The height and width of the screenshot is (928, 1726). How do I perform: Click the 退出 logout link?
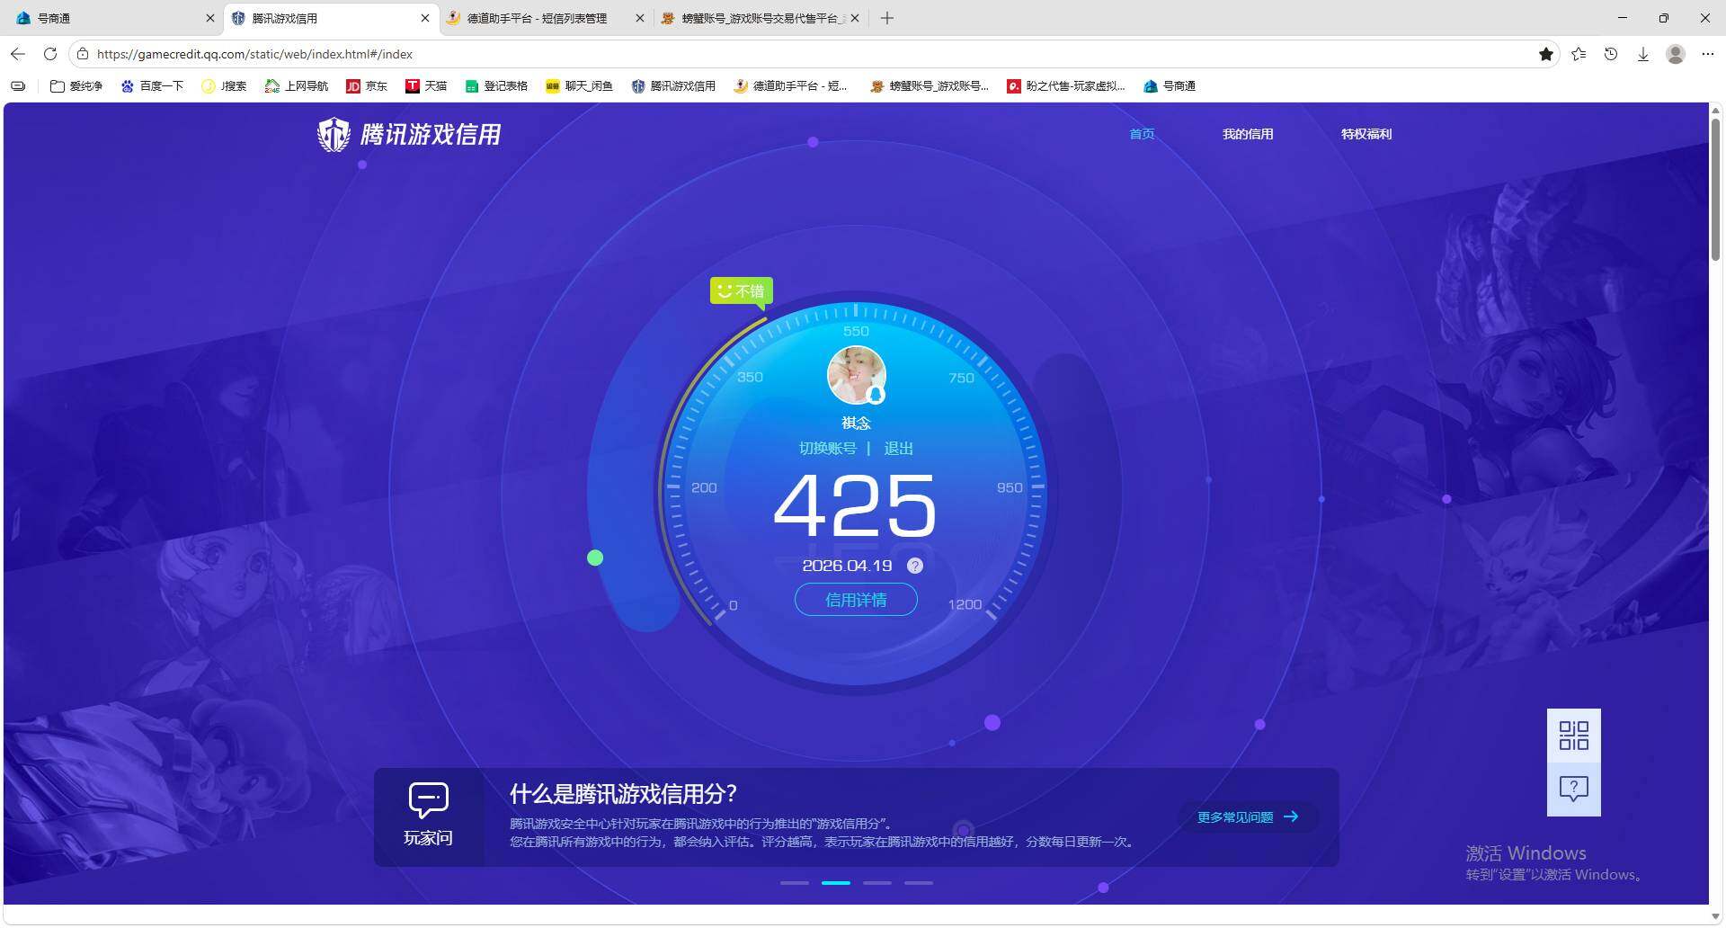click(898, 448)
